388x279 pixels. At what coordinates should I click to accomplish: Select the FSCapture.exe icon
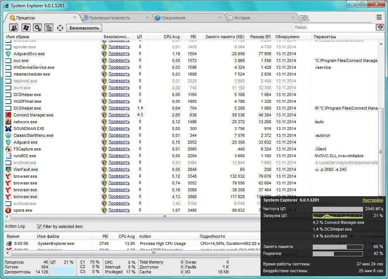tap(8, 149)
